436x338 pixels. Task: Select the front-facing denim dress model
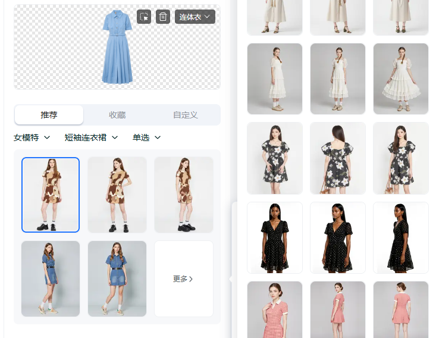pos(117,278)
